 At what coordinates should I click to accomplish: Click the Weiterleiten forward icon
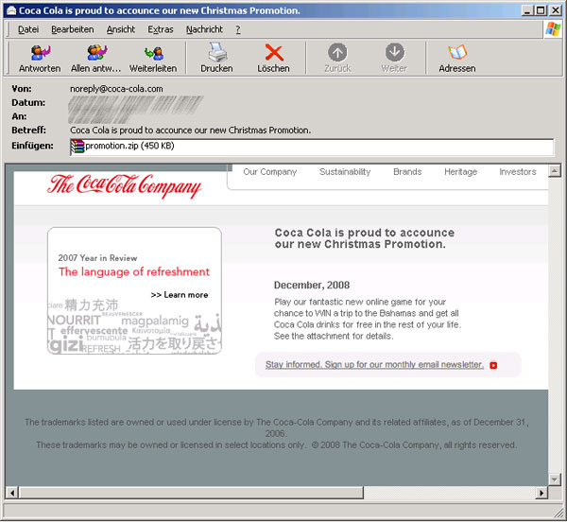pyautogui.click(x=154, y=53)
